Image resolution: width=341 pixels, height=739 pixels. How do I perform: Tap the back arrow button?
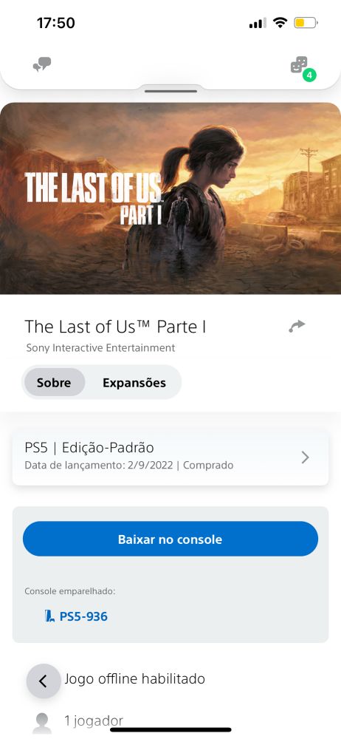tap(44, 681)
